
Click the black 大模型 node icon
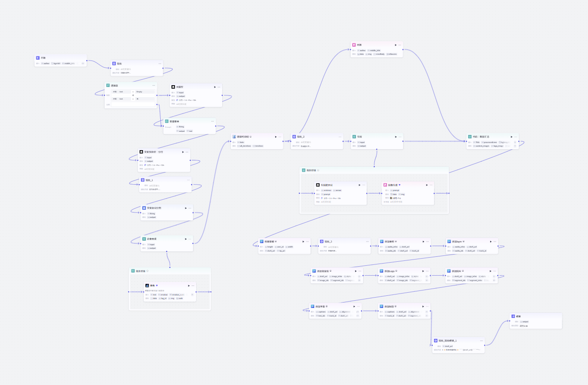click(x=173, y=87)
